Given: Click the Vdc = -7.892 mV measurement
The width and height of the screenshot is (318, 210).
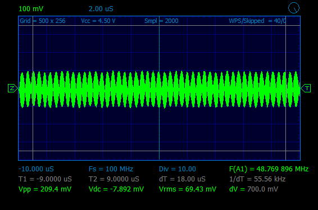Looking at the screenshot, I should pyautogui.click(x=116, y=189).
